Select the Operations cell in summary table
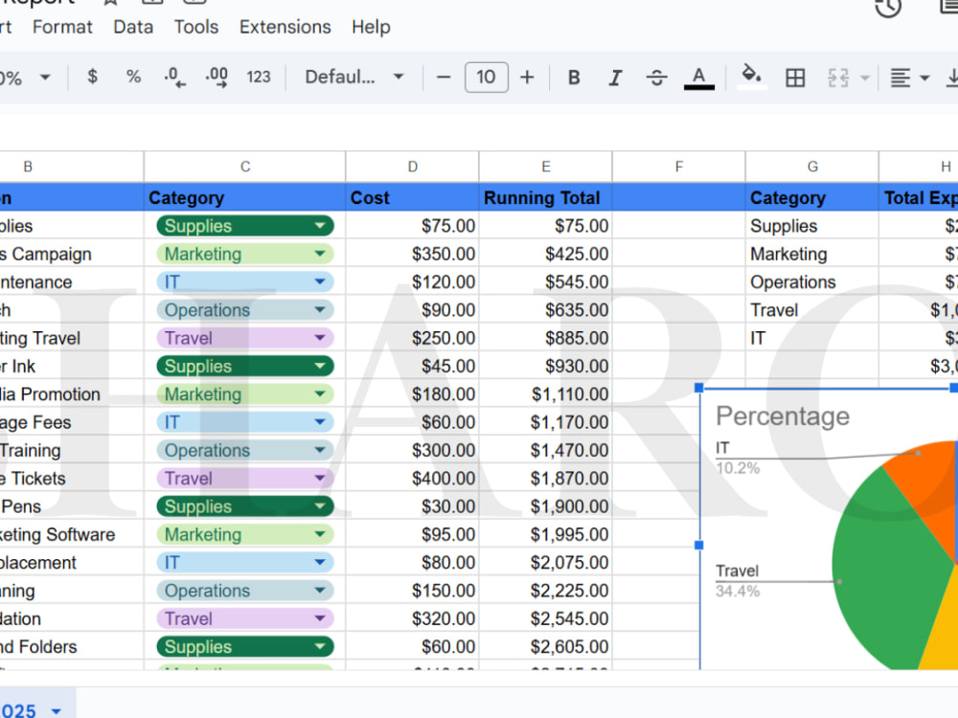The width and height of the screenshot is (958, 718). 812,282
